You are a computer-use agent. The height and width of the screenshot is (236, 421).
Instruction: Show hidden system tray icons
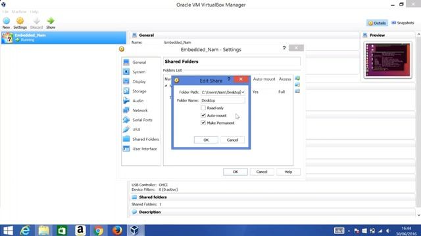pyautogui.click(x=349, y=231)
